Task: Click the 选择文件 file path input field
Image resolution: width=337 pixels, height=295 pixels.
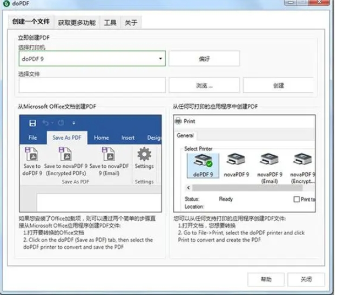Action: tap(92, 85)
